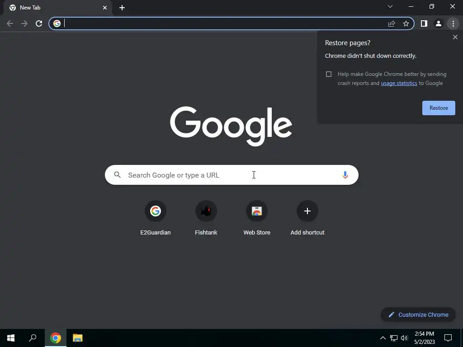463x347 pixels.
Task: Open network status tray icon
Action: tap(394, 338)
